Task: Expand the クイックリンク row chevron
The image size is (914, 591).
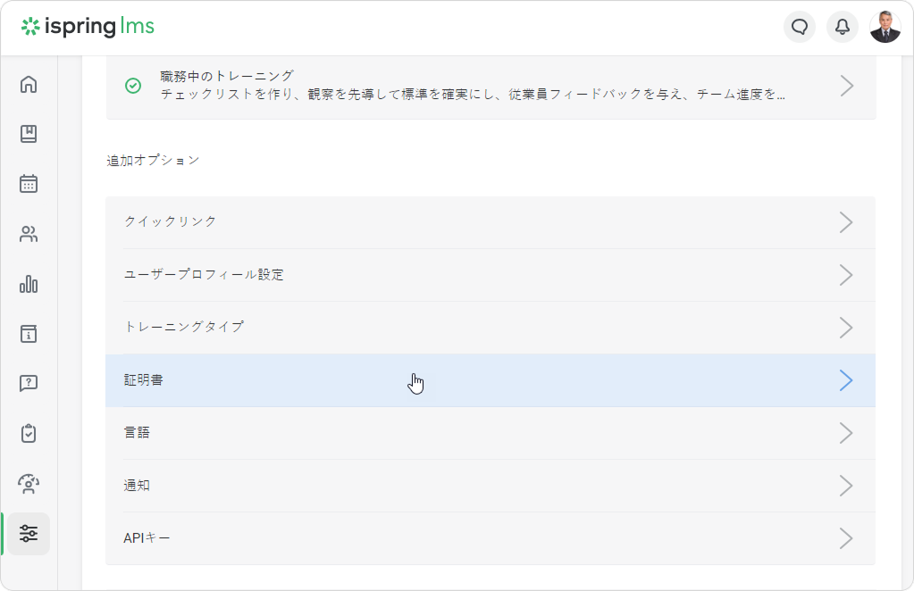Action: 845,222
